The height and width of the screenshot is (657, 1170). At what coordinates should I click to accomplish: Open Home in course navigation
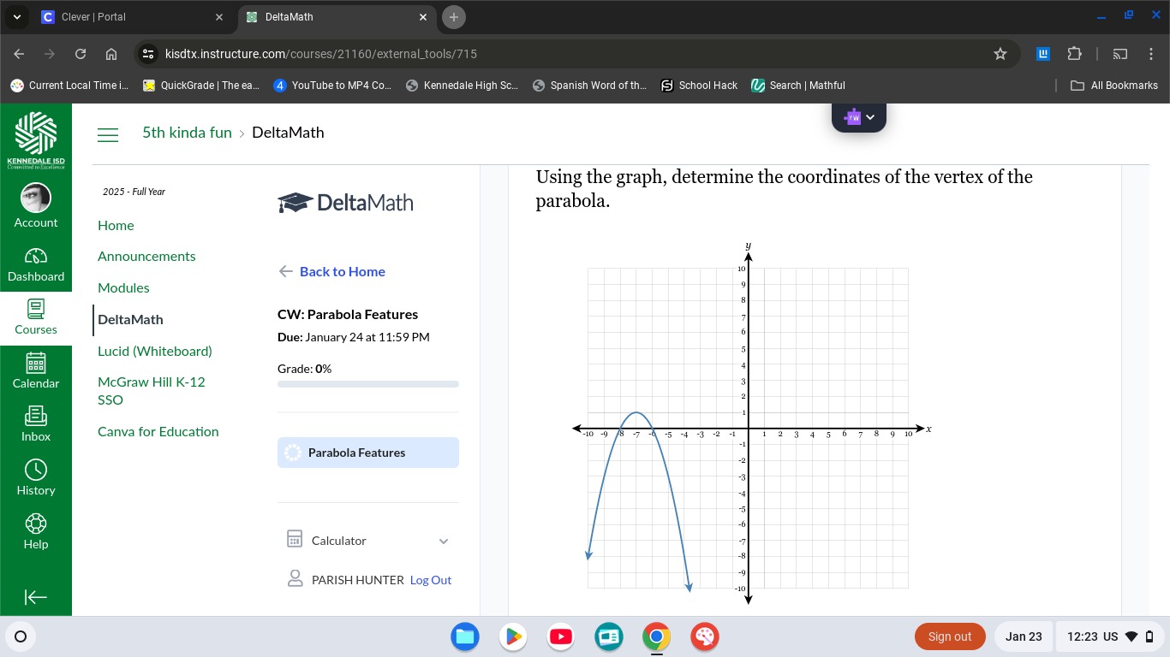click(x=116, y=225)
